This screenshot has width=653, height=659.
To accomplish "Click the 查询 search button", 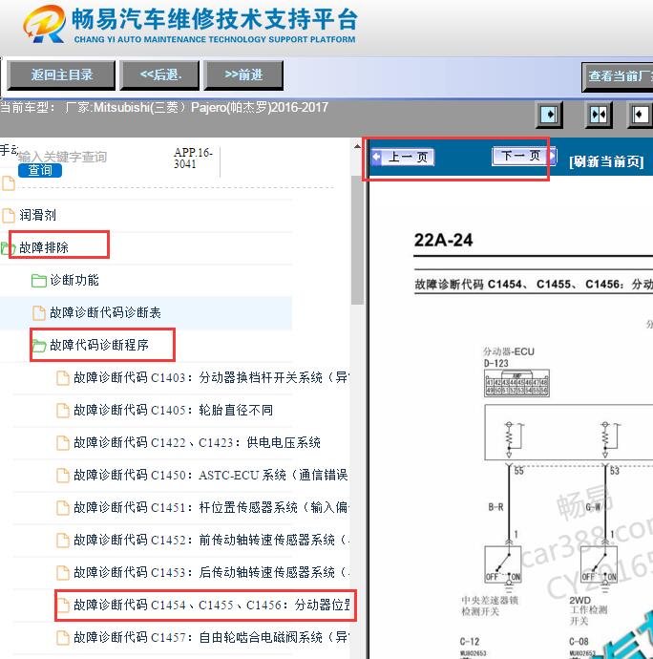I will point(40,170).
